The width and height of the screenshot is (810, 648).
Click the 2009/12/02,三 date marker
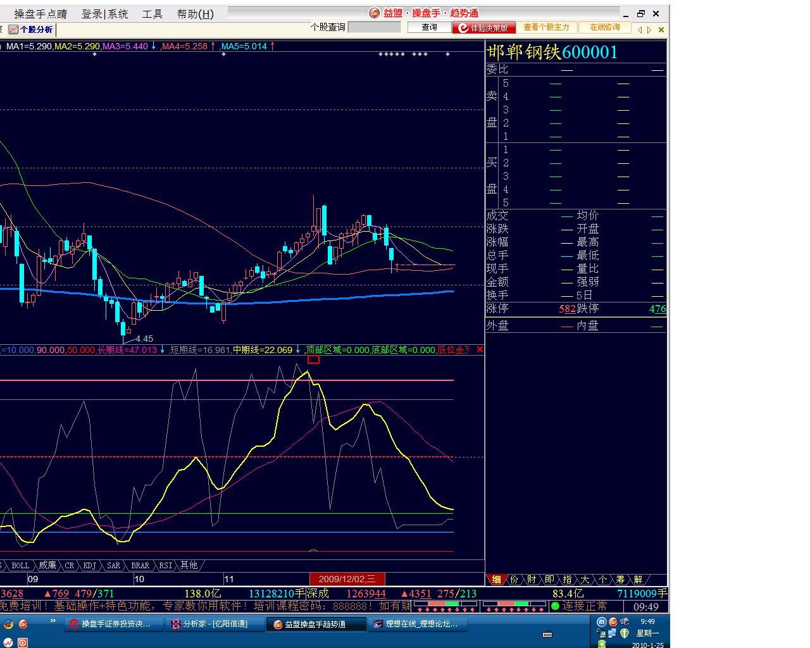click(347, 579)
